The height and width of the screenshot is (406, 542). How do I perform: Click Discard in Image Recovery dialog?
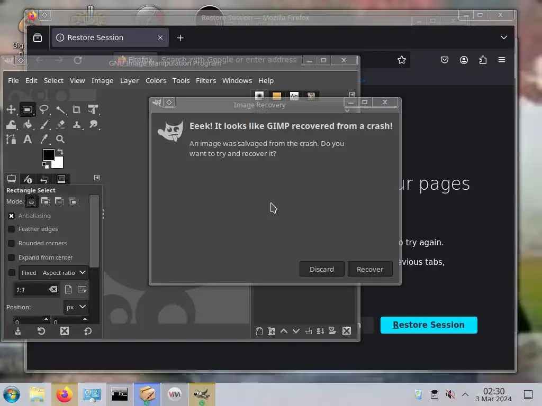click(322, 269)
